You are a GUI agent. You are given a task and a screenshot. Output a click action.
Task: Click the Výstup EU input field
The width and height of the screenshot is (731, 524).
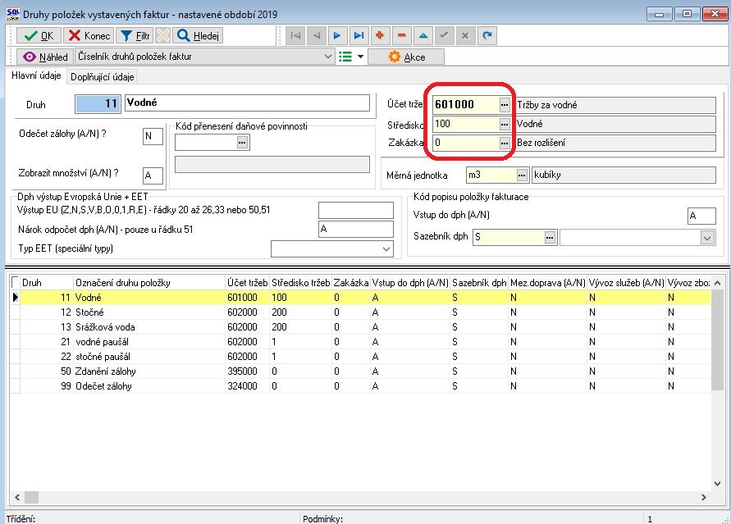[356, 210]
